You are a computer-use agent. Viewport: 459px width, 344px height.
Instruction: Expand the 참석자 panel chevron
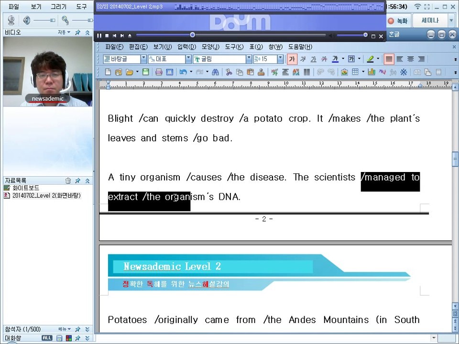point(87,329)
